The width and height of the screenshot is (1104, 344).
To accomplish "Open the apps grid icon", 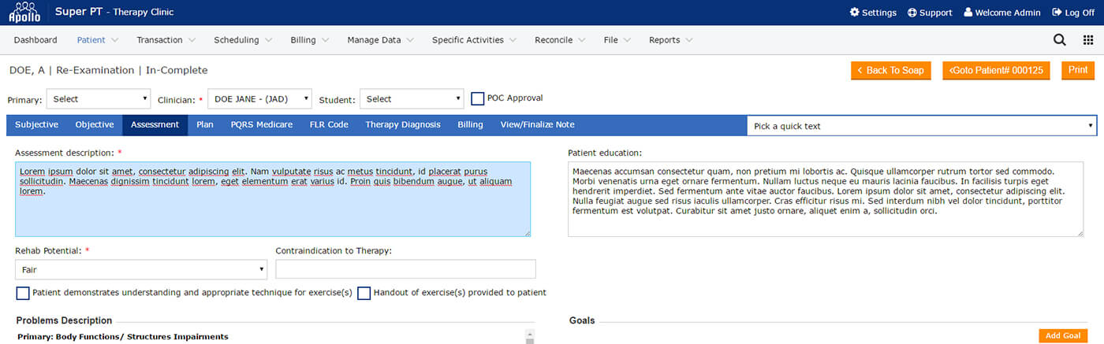I will (x=1088, y=40).
